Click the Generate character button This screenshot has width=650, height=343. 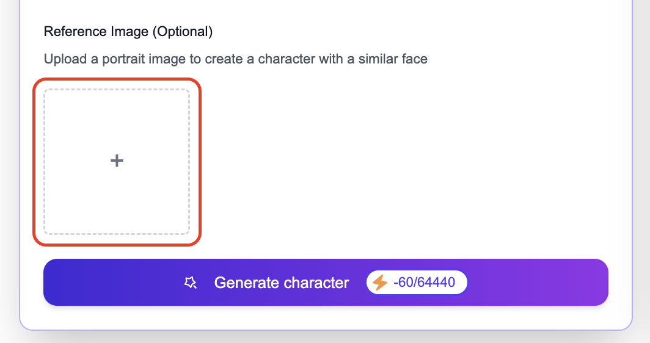326,283
